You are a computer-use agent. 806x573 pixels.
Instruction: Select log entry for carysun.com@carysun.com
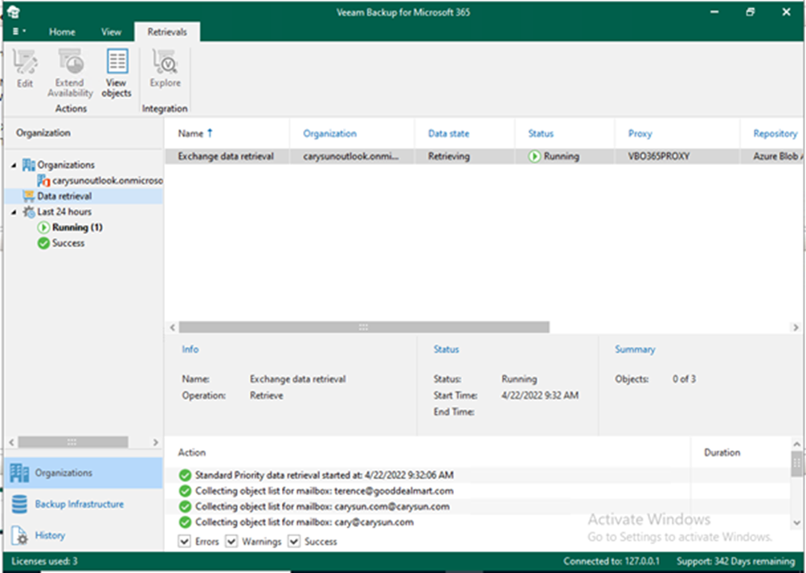tap(322, 506)
